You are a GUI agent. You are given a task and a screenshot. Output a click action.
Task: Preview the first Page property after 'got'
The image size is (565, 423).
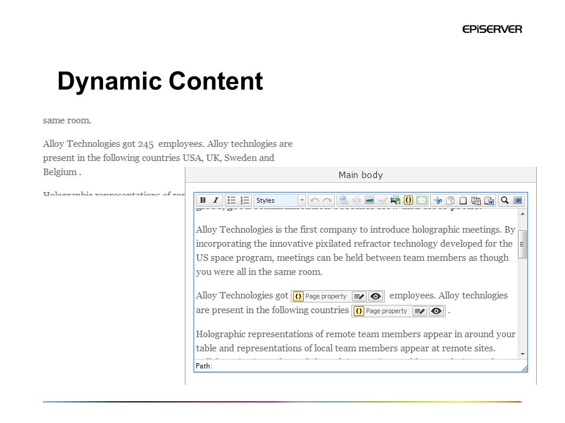tap(375, 296)
